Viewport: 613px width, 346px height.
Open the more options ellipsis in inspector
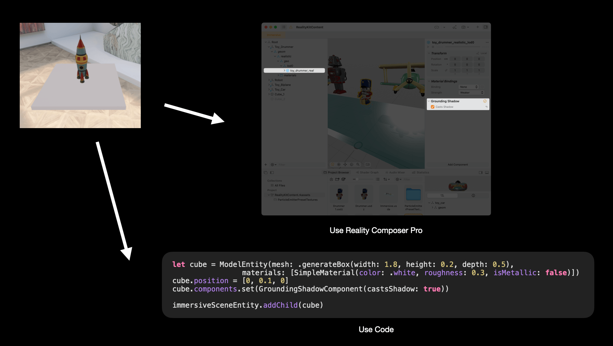pyautogui.click(x=487, y=42)
